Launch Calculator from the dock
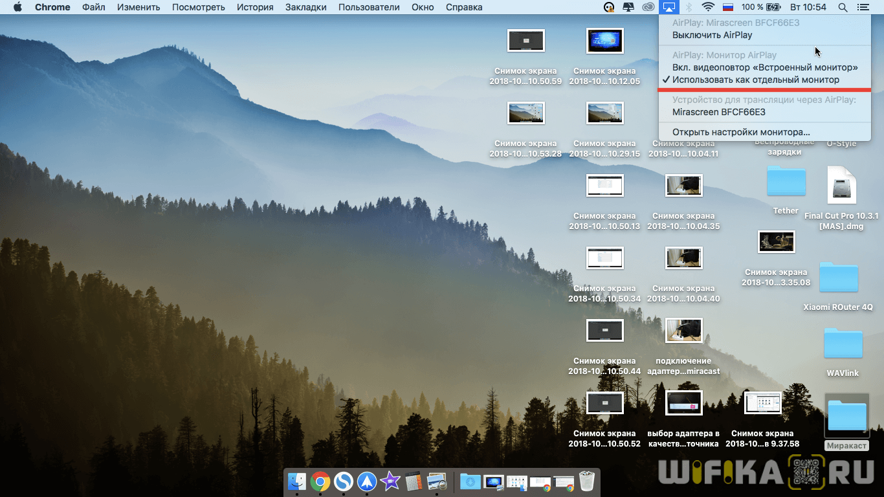This screenshot has height=497, width=884. tap(414, 481)
